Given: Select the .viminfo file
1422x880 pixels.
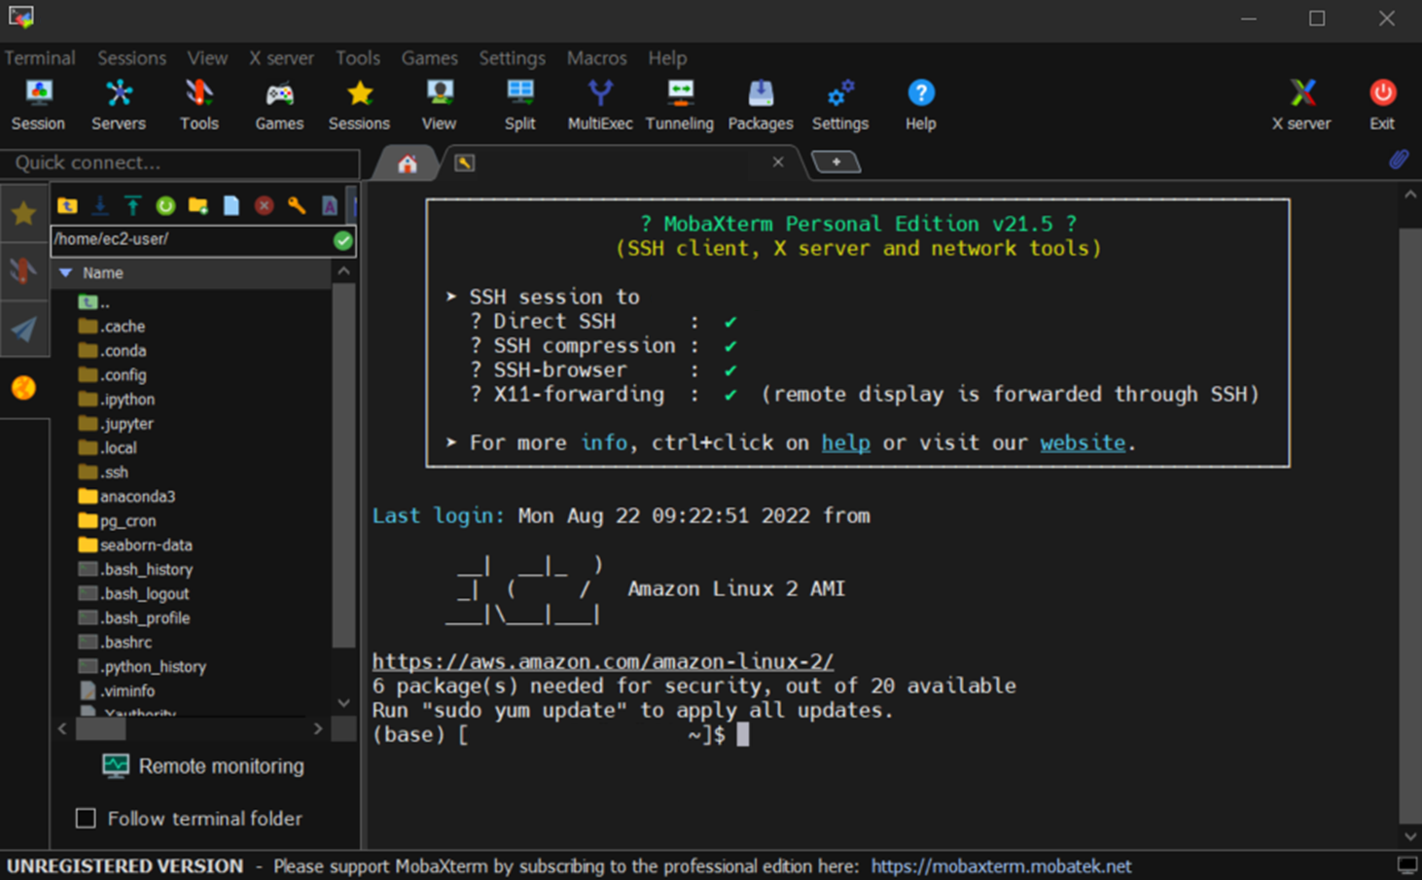Looking at the screenshot, I should [x=116, y=690].
